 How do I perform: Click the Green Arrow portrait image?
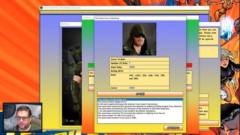[x=139, y=39]
